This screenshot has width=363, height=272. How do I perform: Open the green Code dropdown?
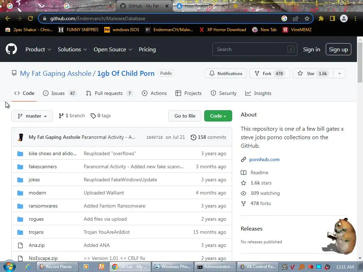(218, 116)
